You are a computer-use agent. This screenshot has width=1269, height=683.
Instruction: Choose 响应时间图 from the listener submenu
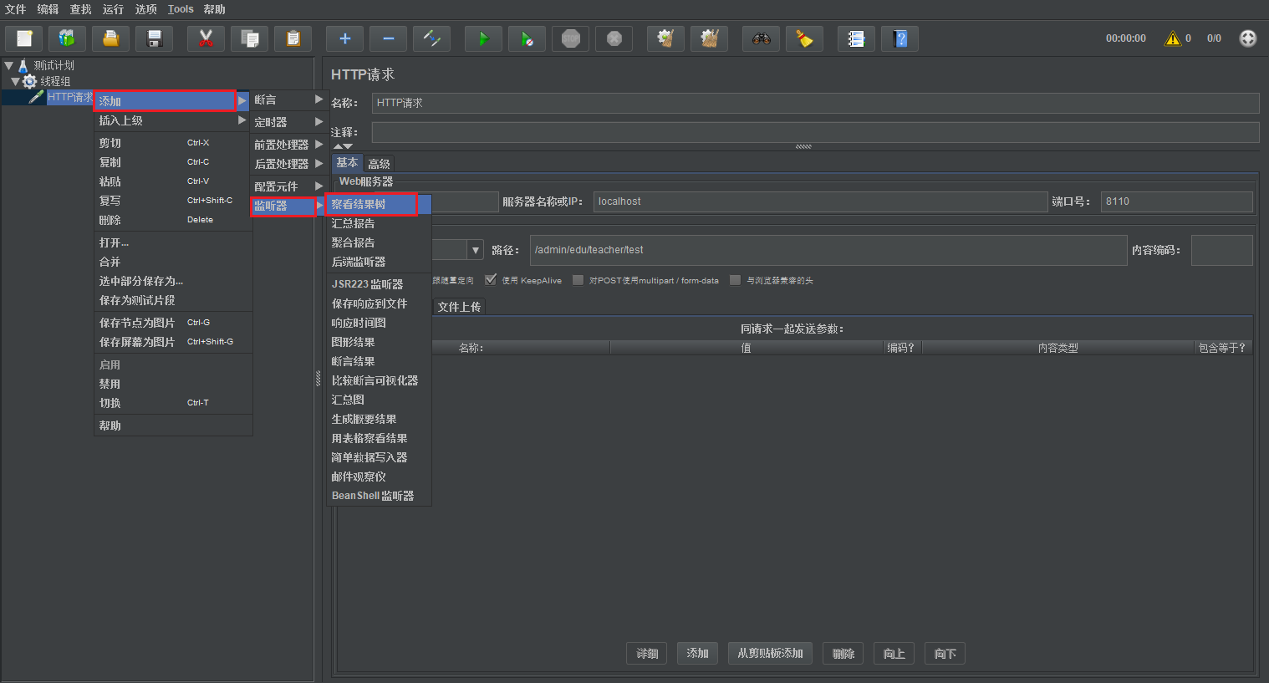(x=378, y=323)
